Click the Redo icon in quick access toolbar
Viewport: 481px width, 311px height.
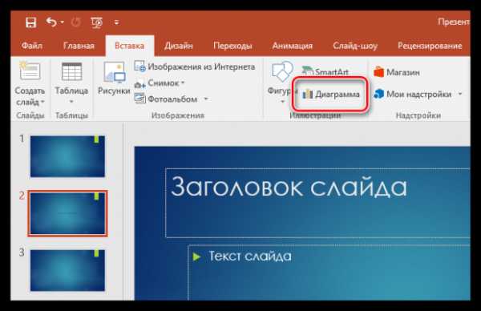(76, 22)
